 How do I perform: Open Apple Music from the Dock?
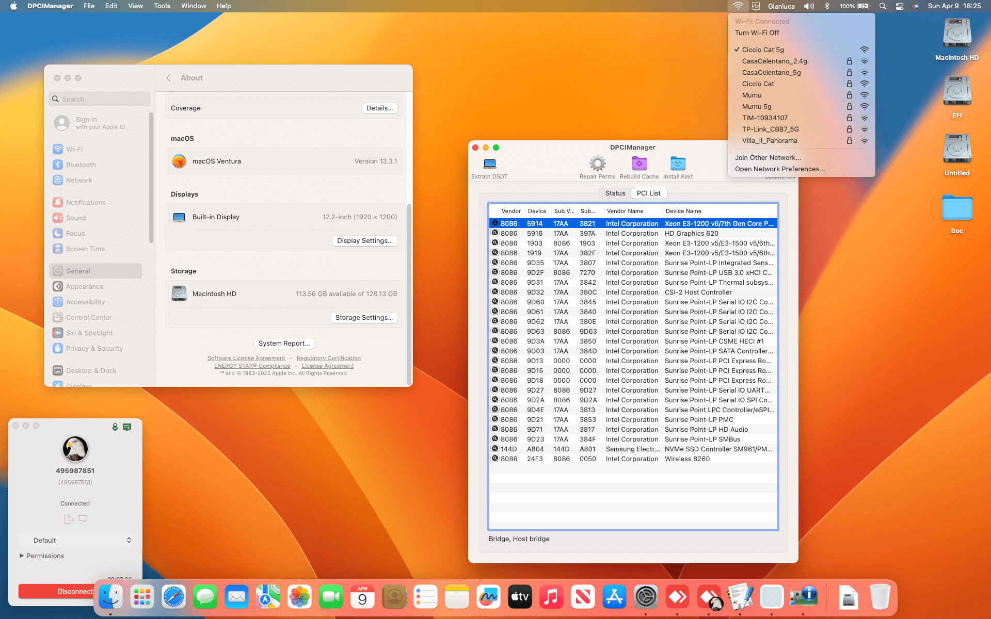point(551,596)
